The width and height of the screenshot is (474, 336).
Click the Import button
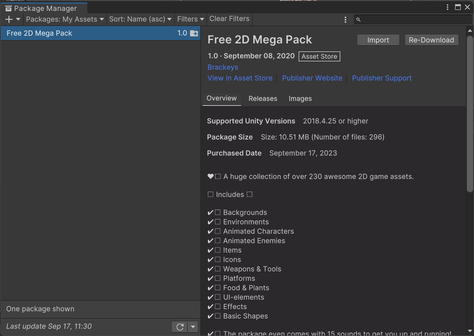click(x=378, y=40)
